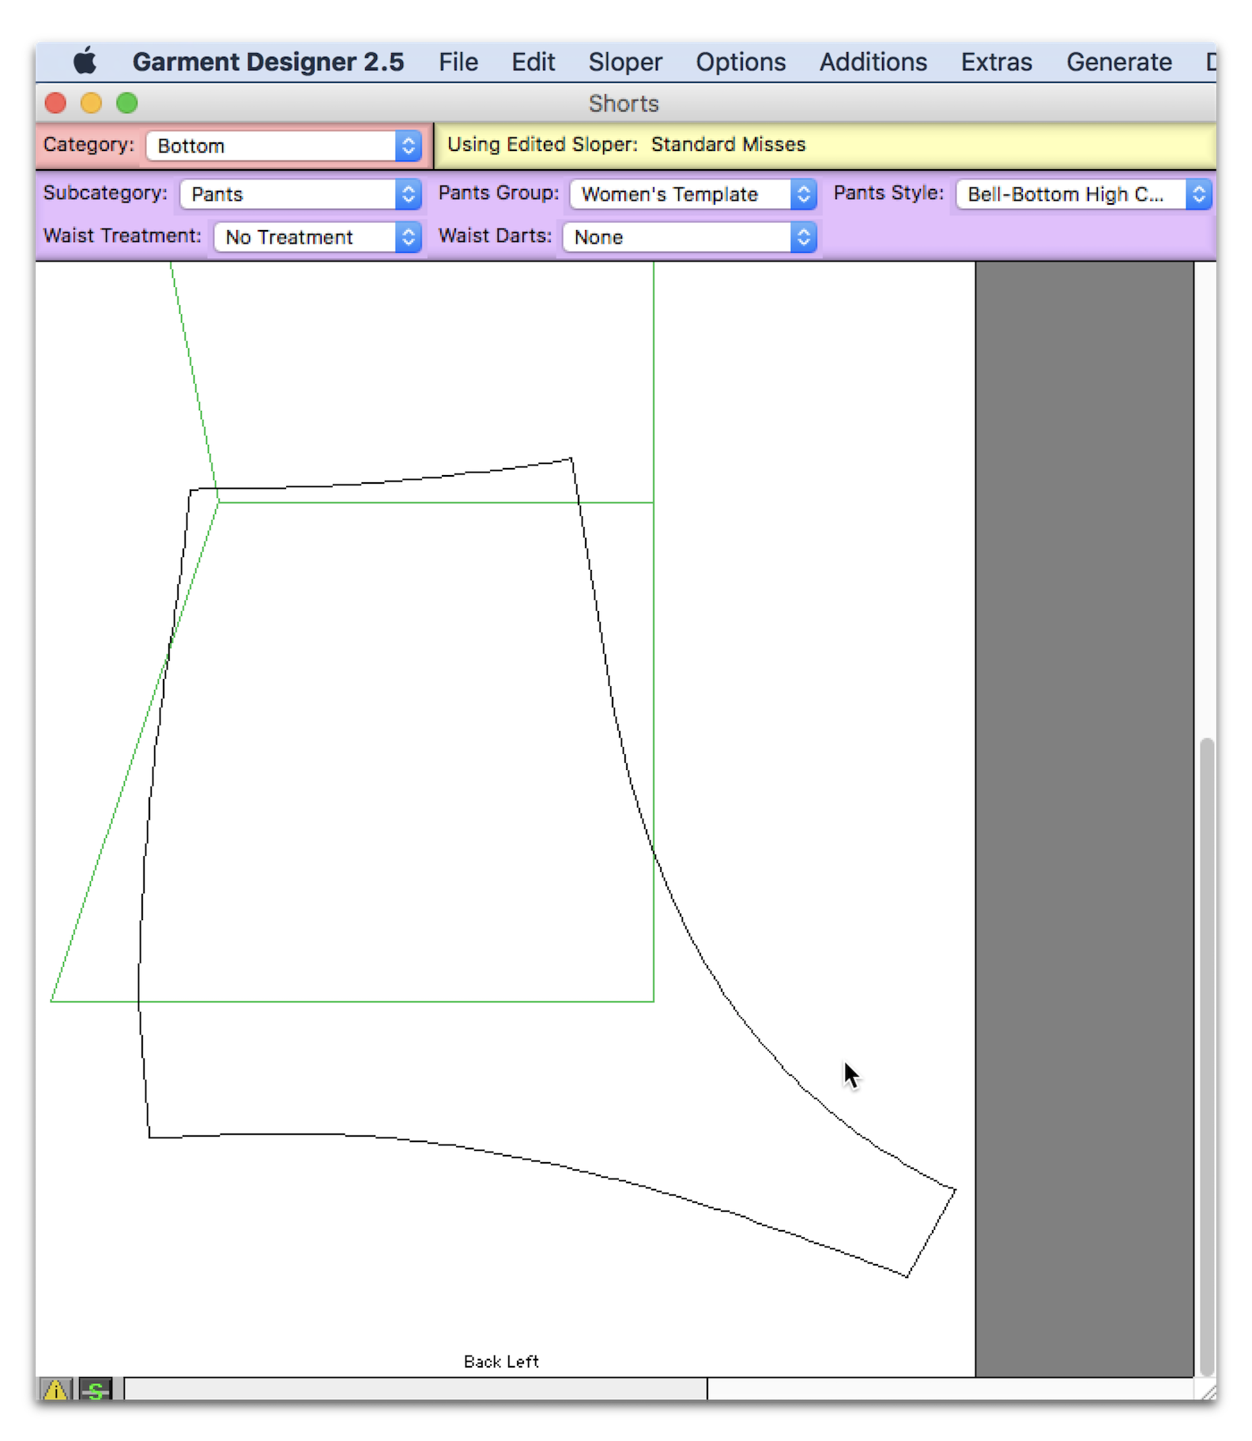Open the Sloper menu
Screen dimensions: 1252x1441
(x=625, y=62)
